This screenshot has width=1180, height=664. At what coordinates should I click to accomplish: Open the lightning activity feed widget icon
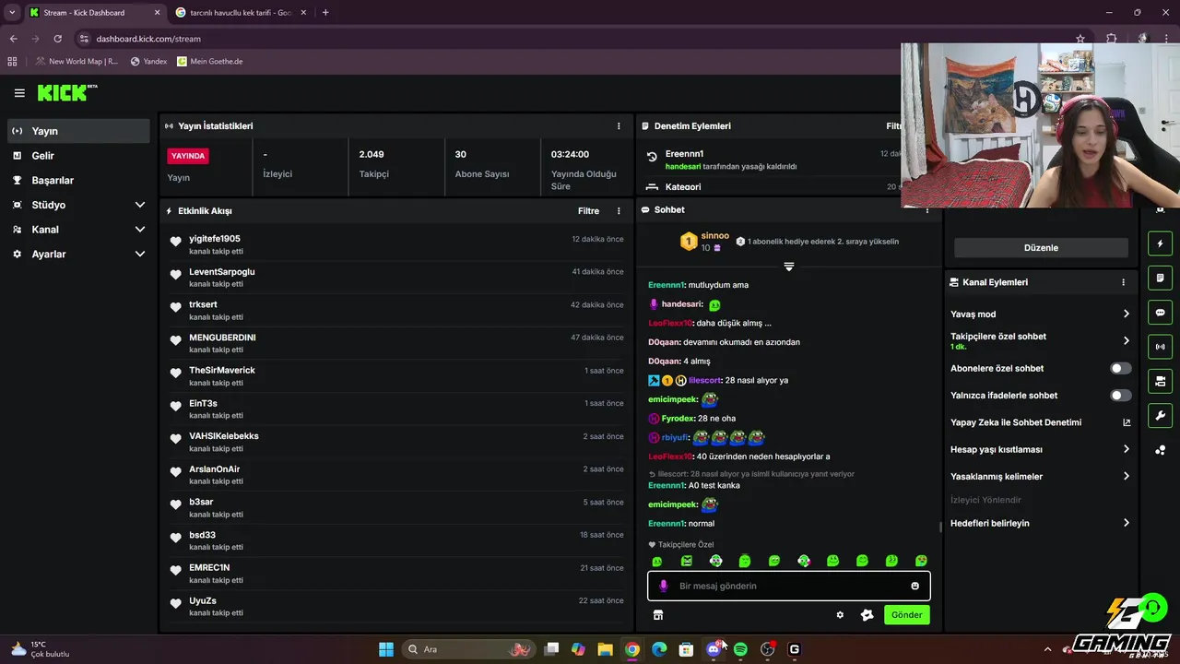tap(1160, 244)
